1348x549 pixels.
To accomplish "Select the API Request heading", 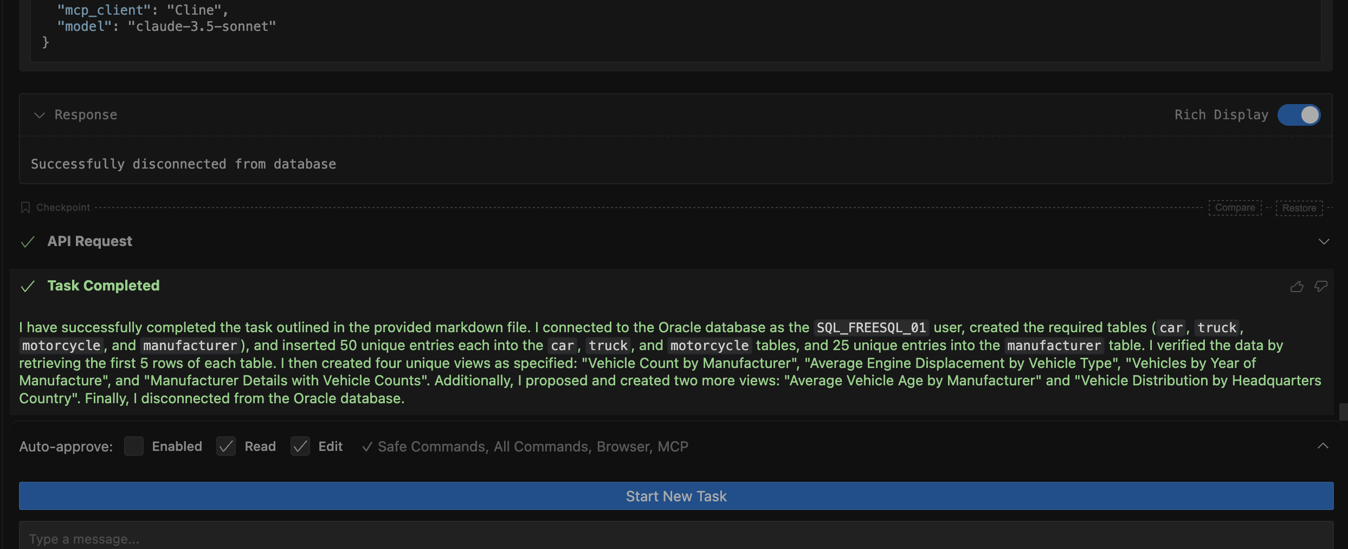I will click(90, 241).
